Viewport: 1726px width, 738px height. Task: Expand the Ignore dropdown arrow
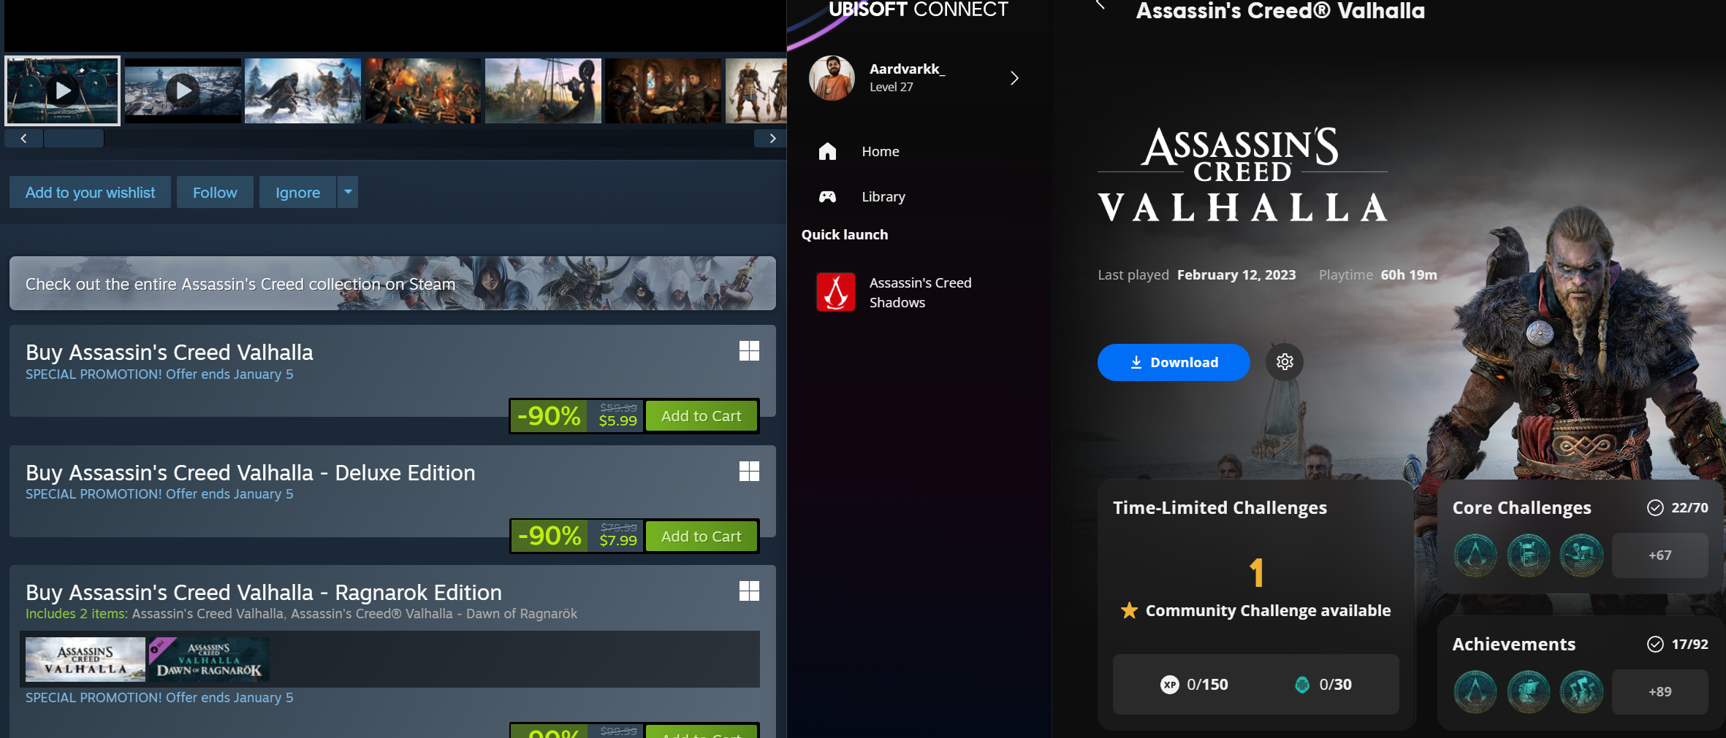tap(348, 192)
